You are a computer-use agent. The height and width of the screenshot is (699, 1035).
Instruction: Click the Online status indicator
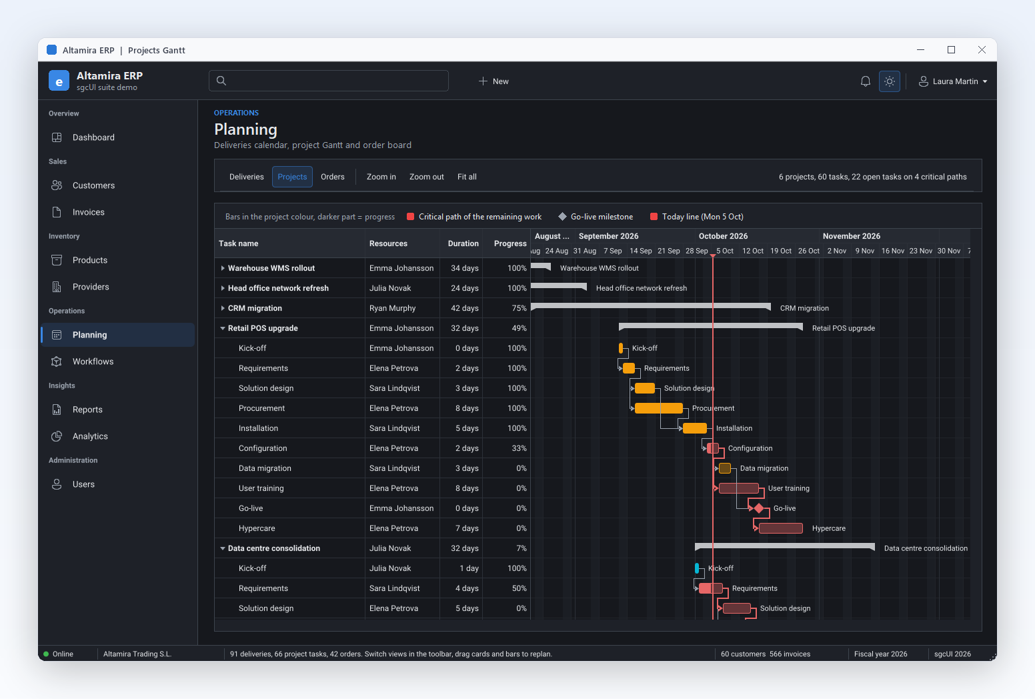[59, 654]
